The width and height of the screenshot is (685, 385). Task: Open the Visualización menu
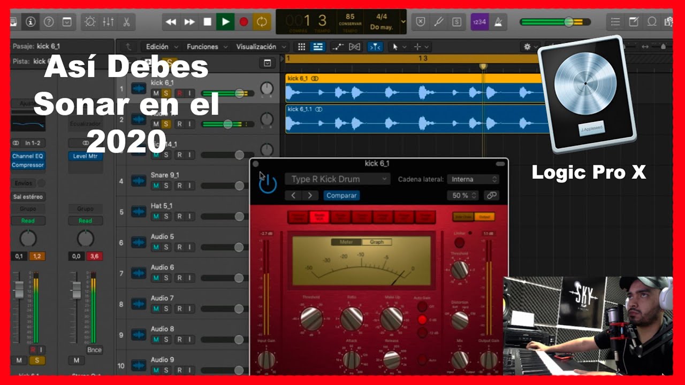(261, 47)
